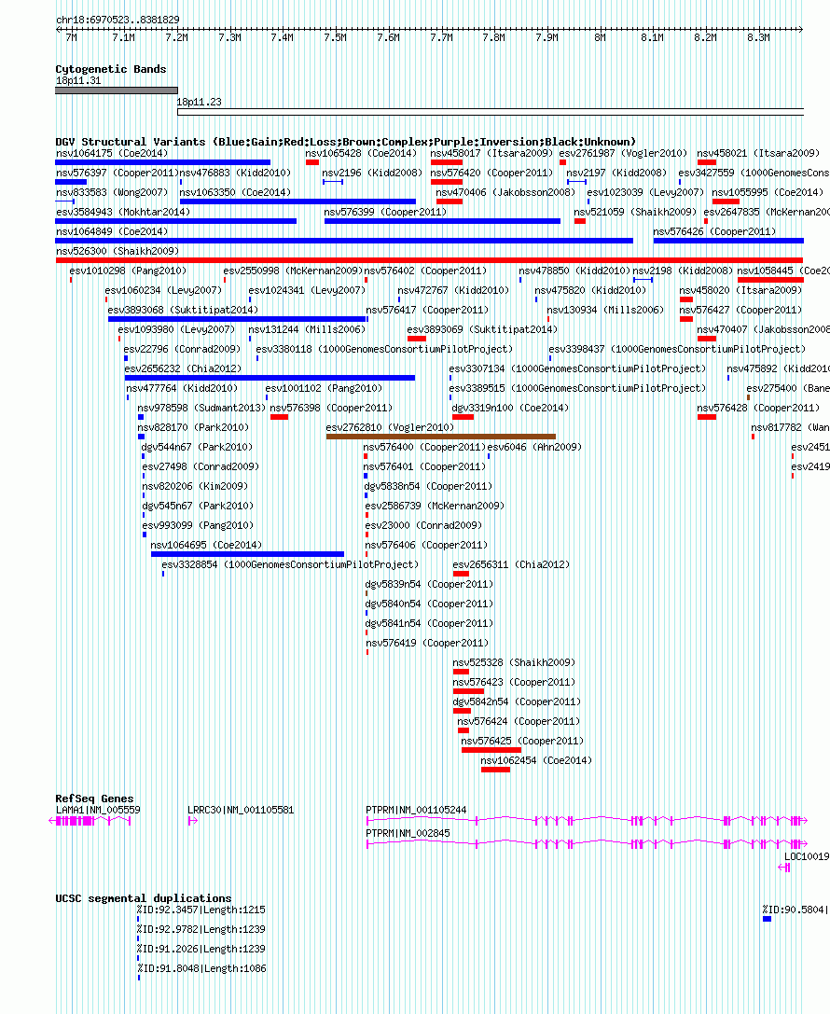This screenshot has width=830, height=1014.
Task: Click nsv1064695 (Coe2014) label
Action: 206,545
